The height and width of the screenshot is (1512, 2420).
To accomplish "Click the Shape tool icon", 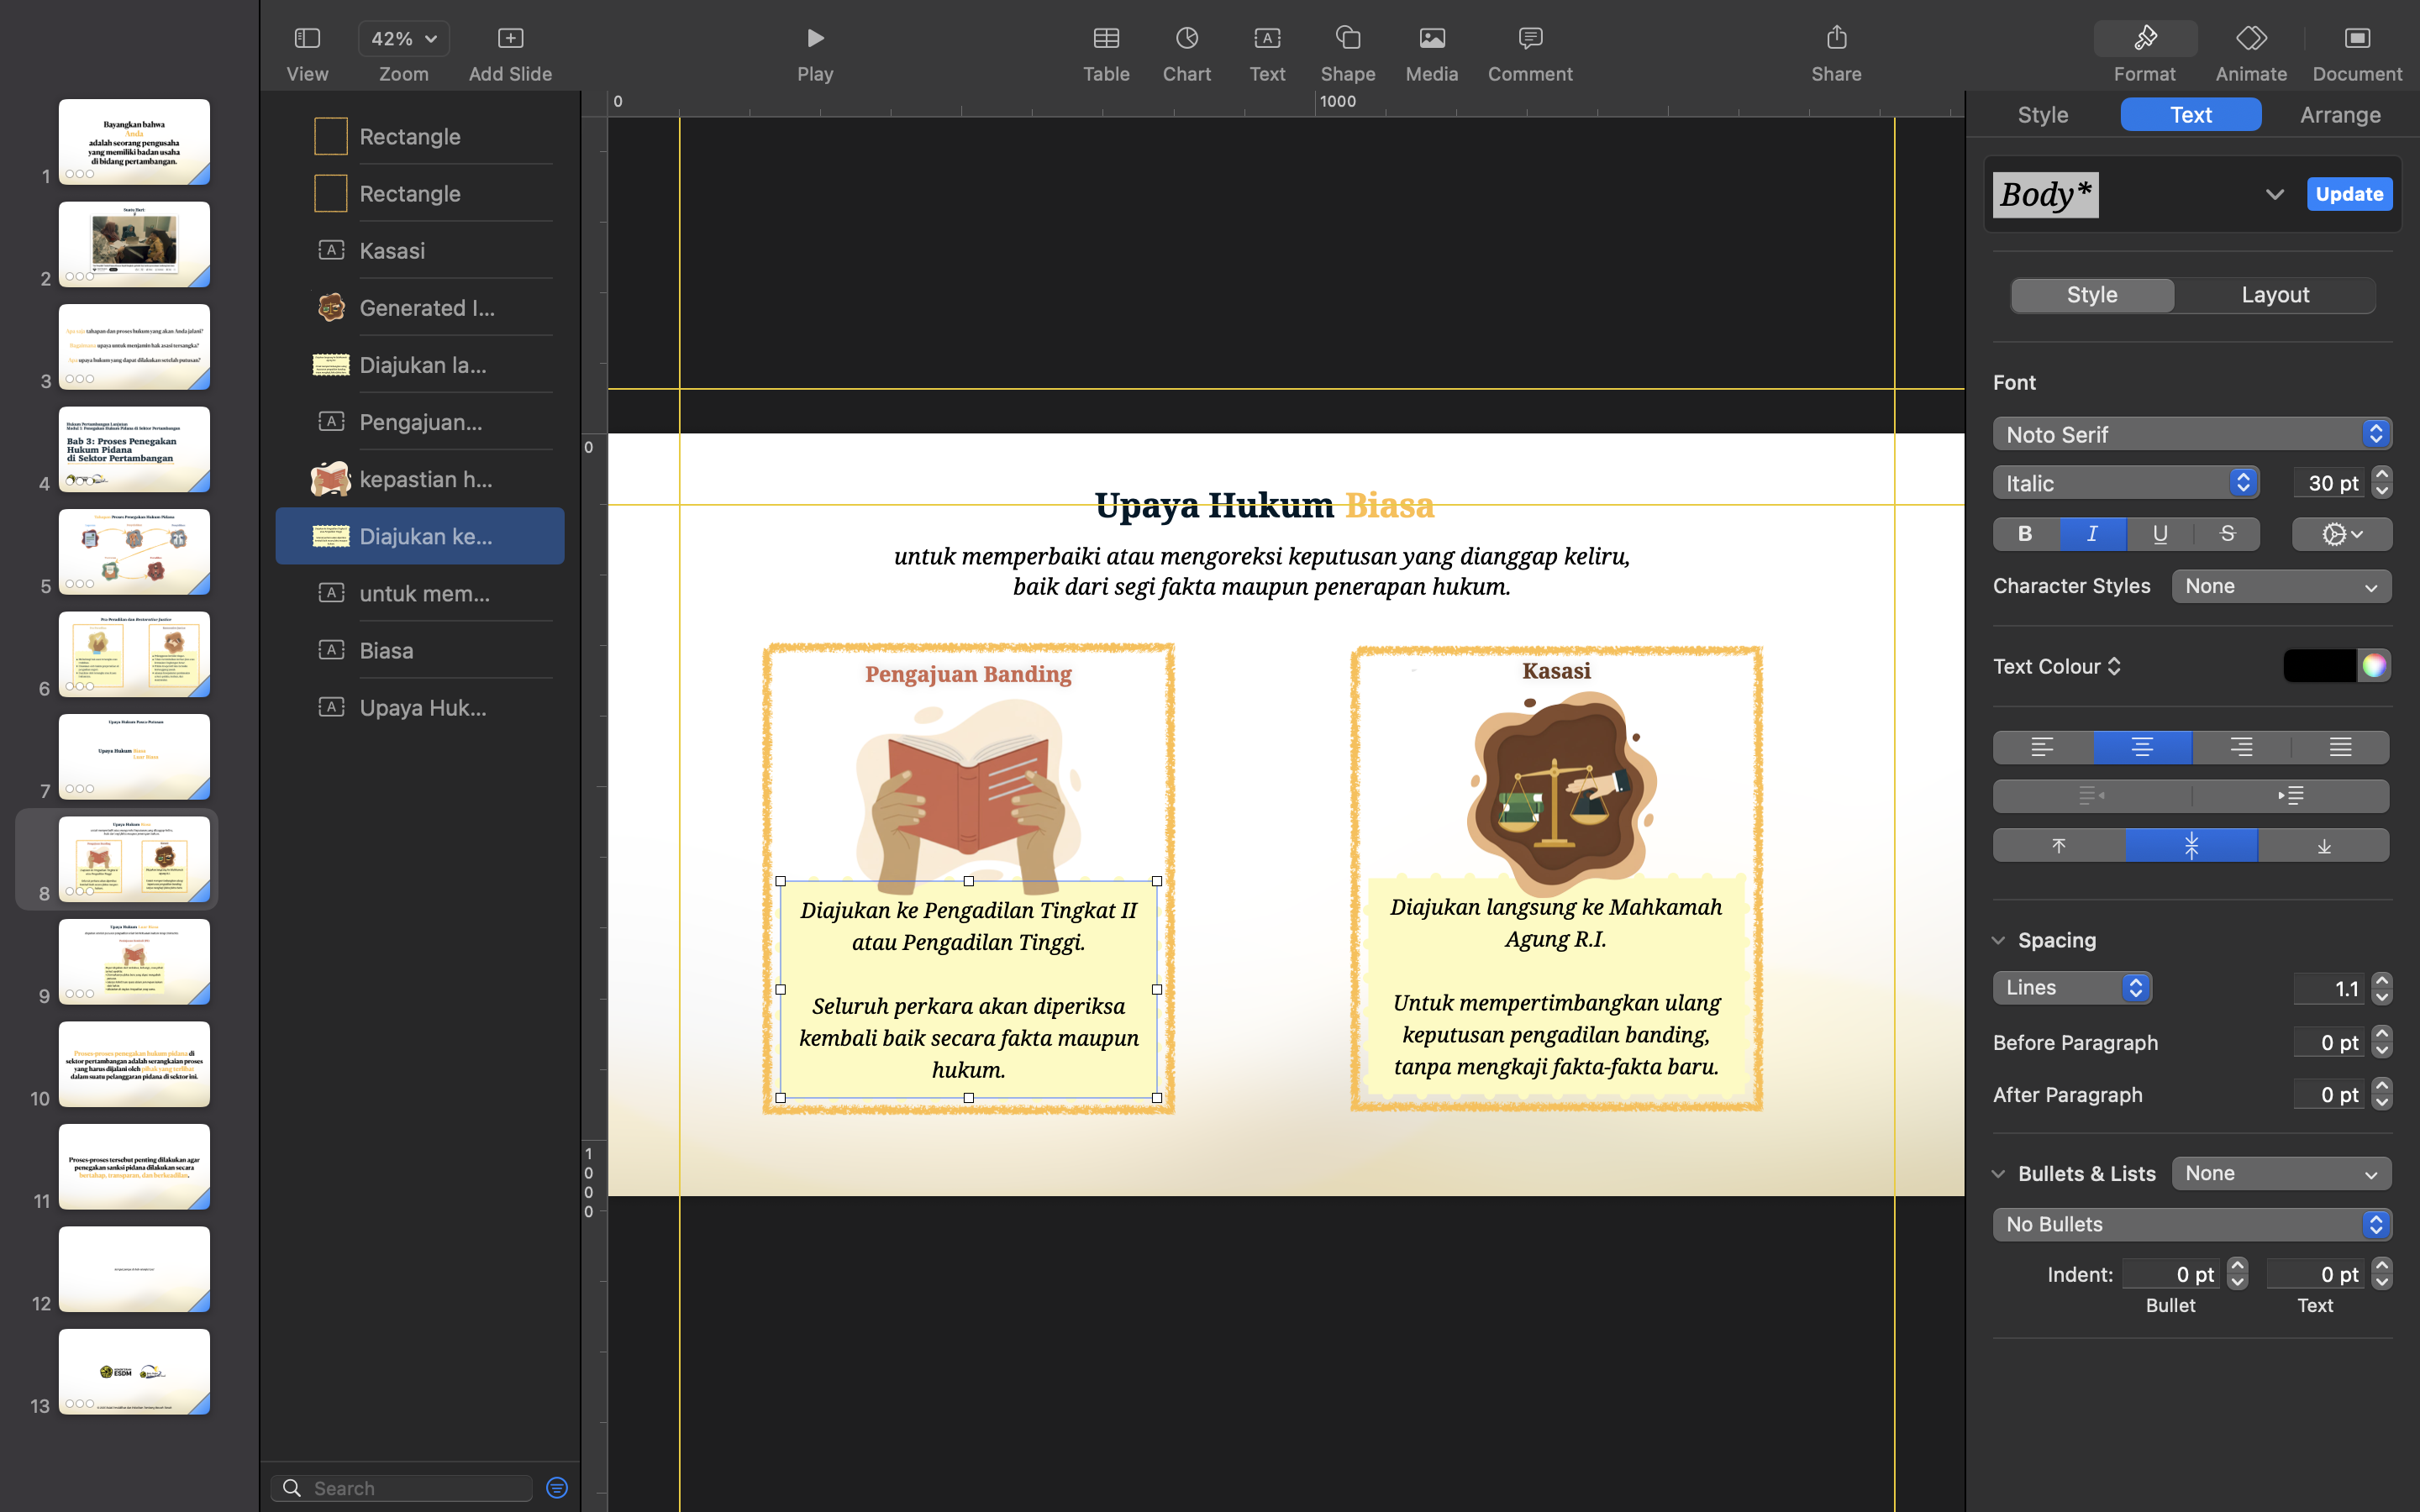I will (1347, 39).
